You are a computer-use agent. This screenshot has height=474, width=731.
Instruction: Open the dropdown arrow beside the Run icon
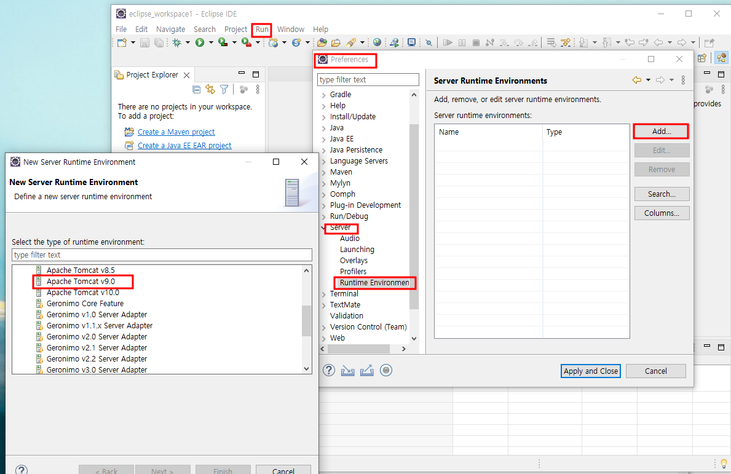pos(211,43)
